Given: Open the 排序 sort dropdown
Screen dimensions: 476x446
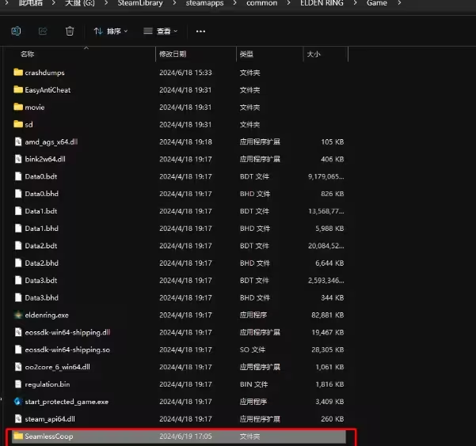Looking at the screenshot, I should [112, 31].
